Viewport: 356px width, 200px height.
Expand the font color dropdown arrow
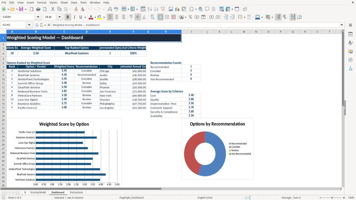coord(95,17)
